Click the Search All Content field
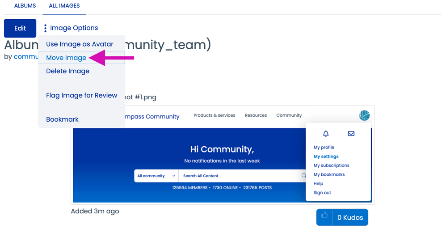This screenshot has height=229, width=446. [239, 176]
